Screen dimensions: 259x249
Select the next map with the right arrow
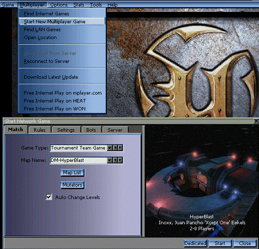click(x=120, y=160)
